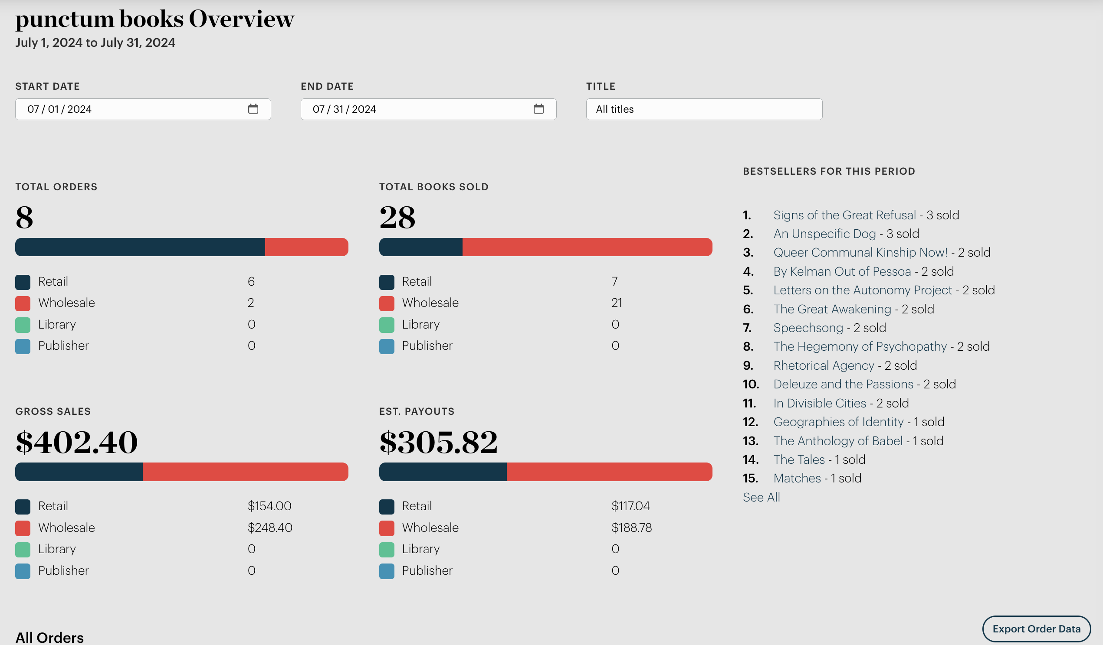1103x645 pixels.
Task: Click the Publisher swatch under Est. Payouts
Action: [x=387, y=571]
